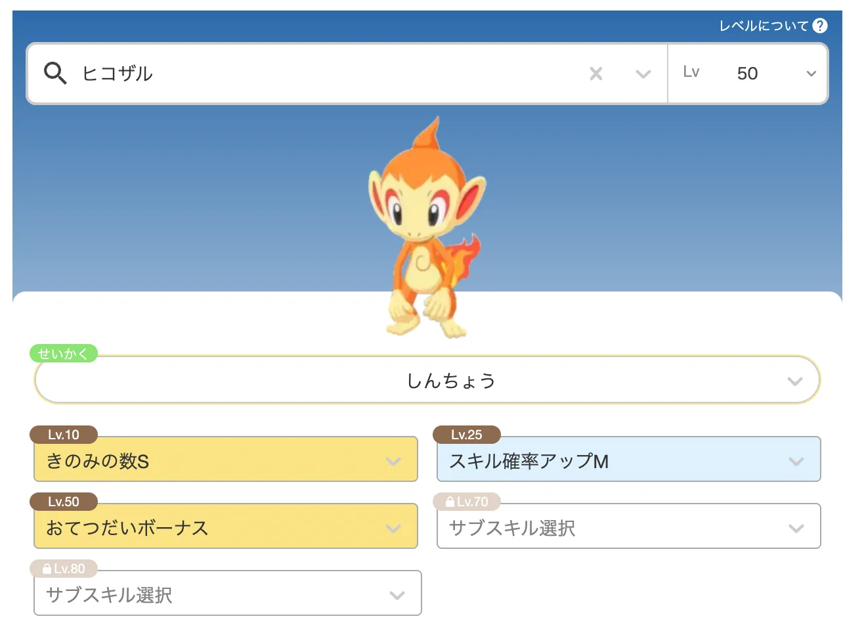The width and height of the screenshot is (864, 629).
Task: Clear the ヒコザル search field with X
Action: (596, 74)
